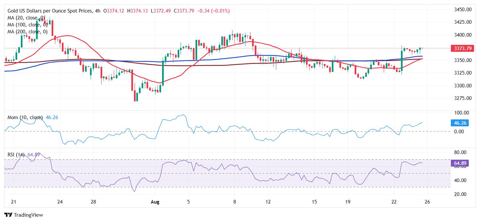Click the TradingView logo icon
Screen dimensions: 480x222
click(x=8, y=215)
